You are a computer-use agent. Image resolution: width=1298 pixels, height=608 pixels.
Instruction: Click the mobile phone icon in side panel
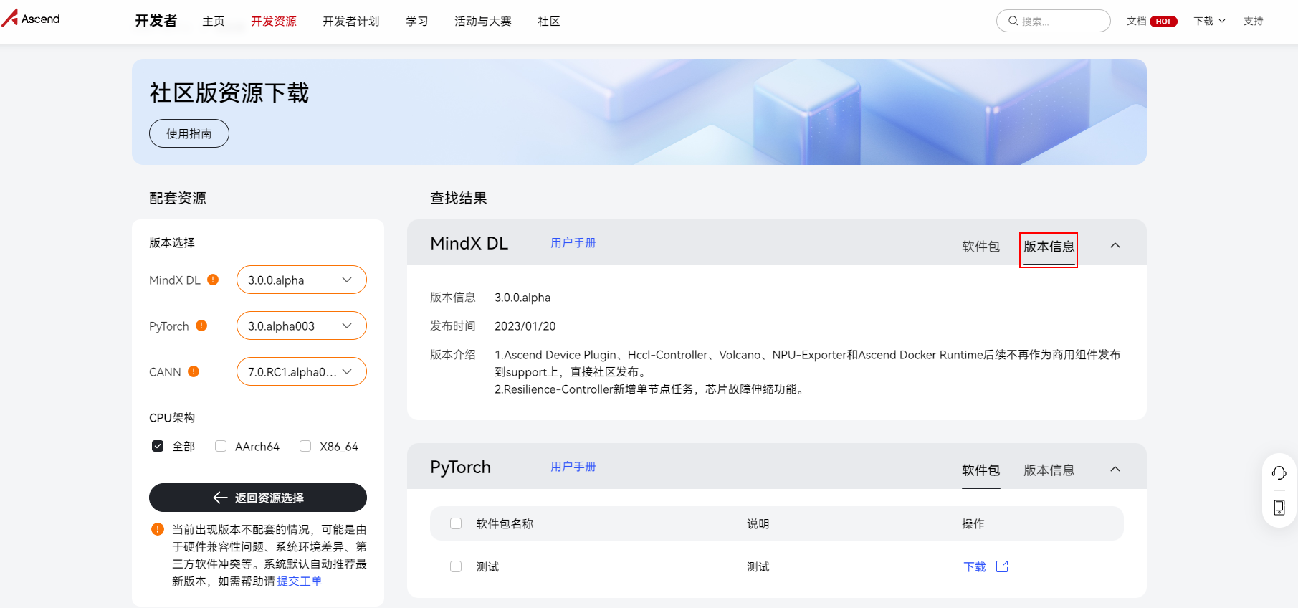point(1279,508)
